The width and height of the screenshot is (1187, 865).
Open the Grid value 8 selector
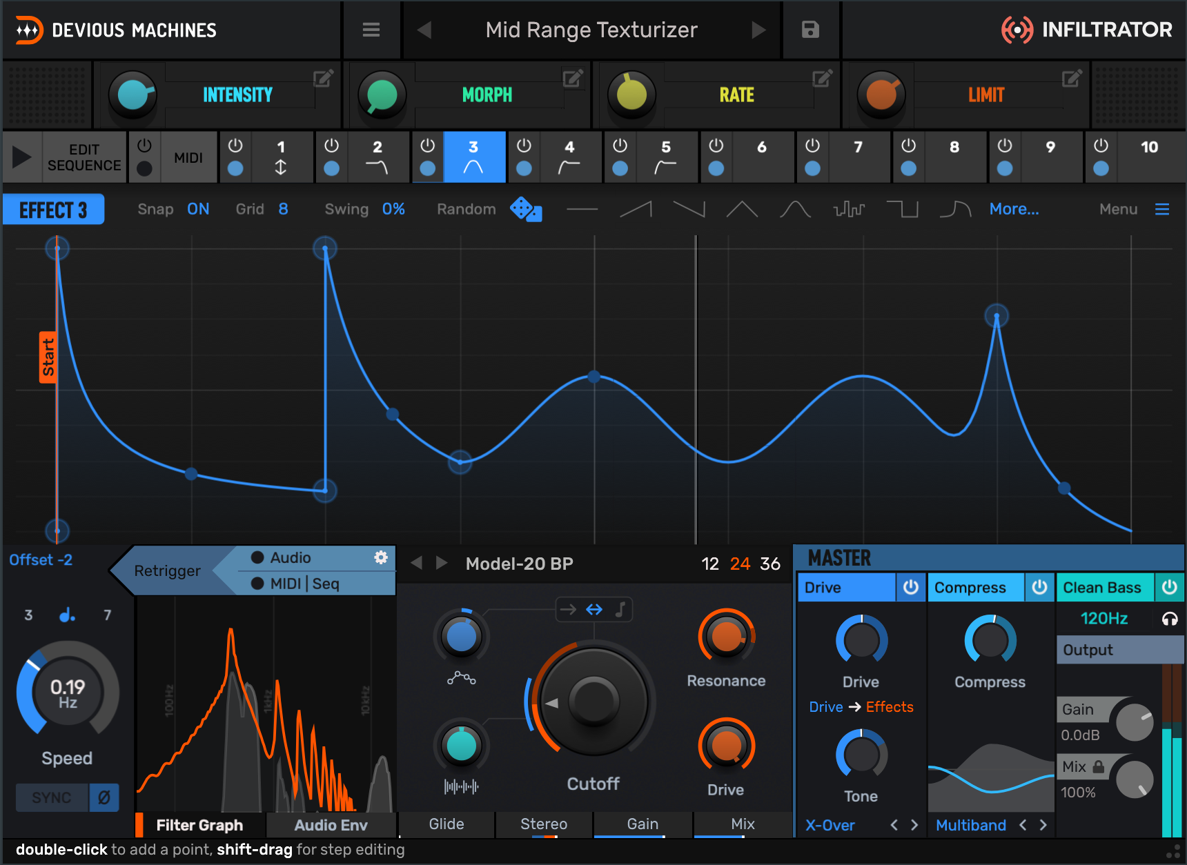(283, 209)
